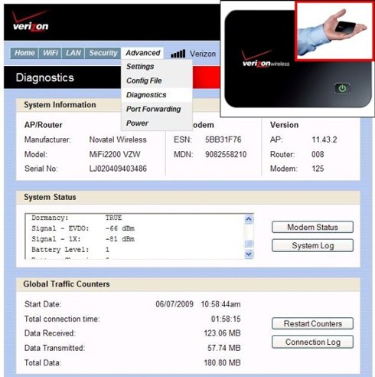Go to the Security tab
The height and width of the screenshot is (377, 375).
[x=103, y=53]
